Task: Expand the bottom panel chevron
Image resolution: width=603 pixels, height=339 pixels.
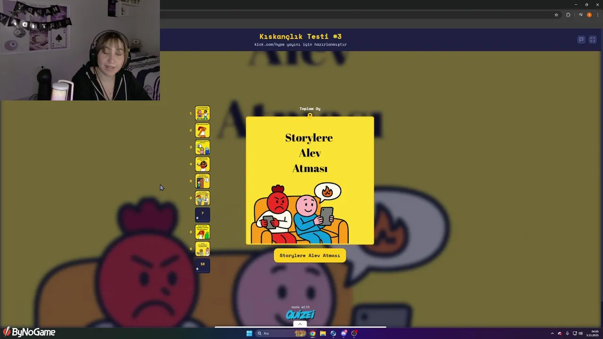Action: coord(300,324)
